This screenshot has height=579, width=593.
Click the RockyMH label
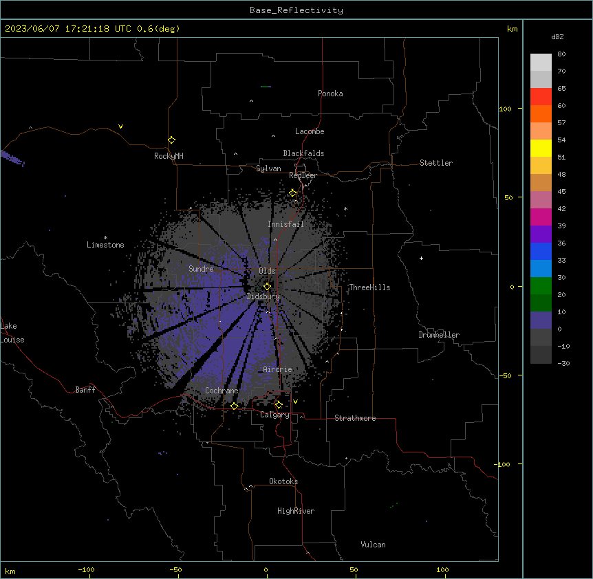point(169,156)
